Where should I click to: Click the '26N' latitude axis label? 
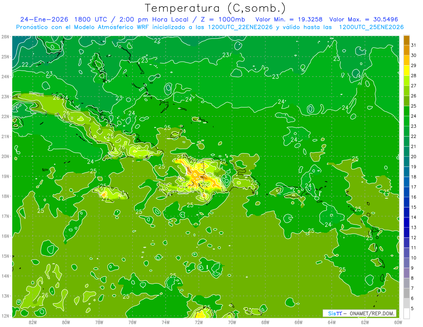click(5, 37)
